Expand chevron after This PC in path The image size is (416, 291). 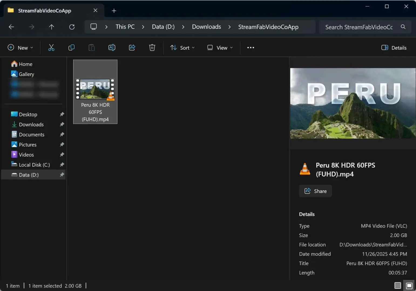[143, 27]
